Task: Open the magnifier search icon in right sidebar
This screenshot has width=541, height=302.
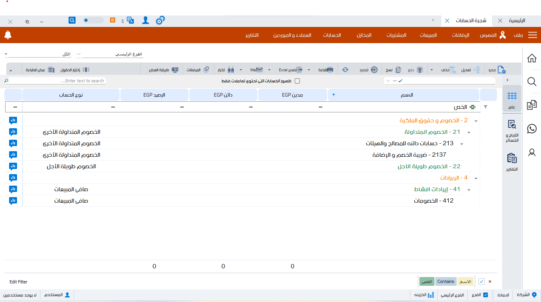Action: [x=532, y=82]
